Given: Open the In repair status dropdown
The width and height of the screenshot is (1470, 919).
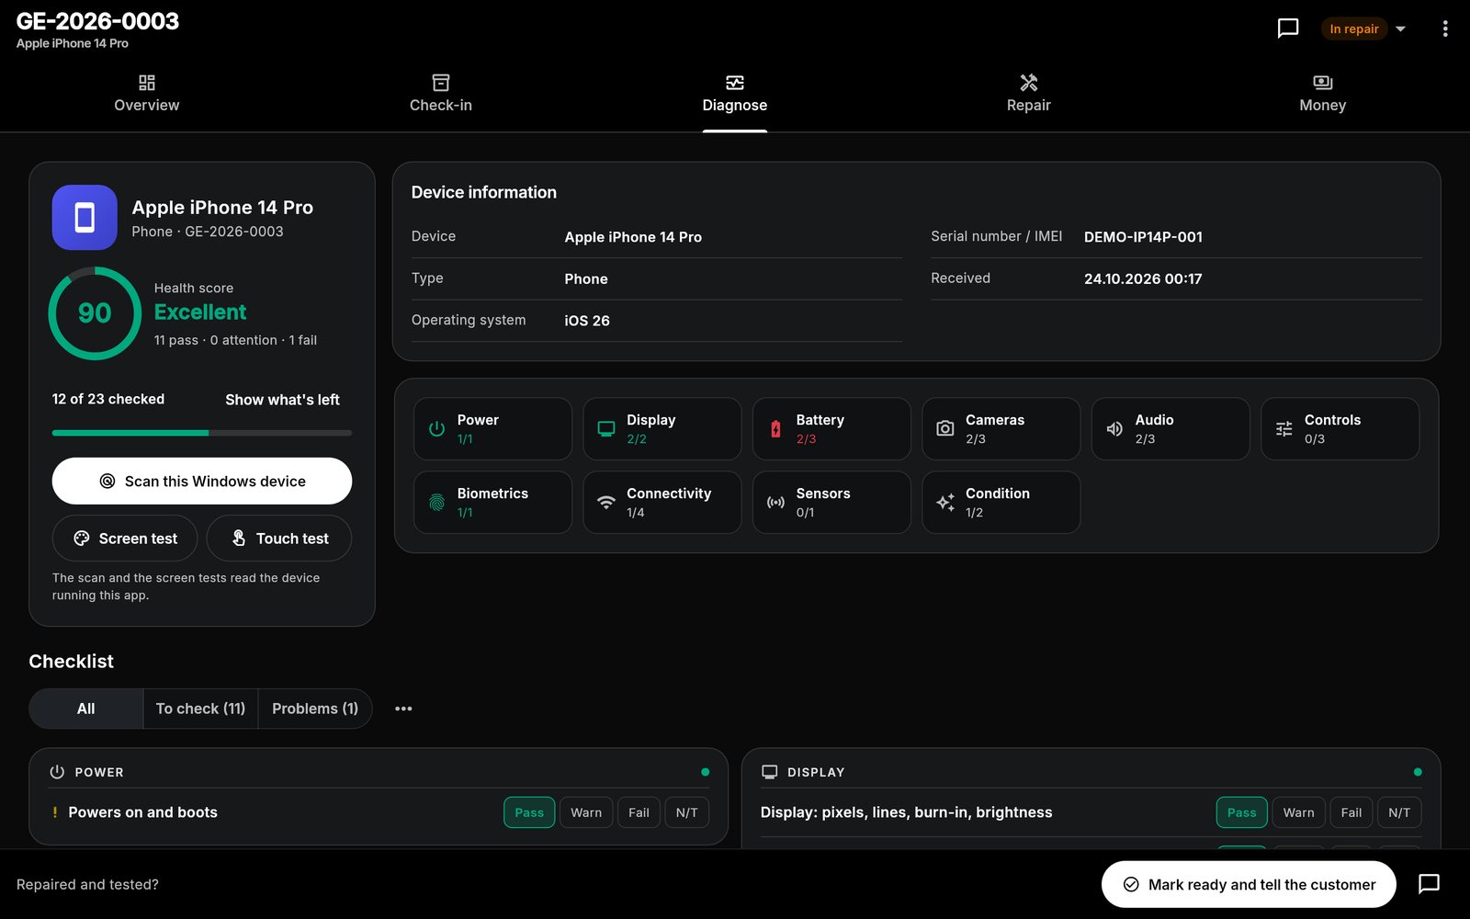Looking at the screenshot, I should point(1364,28).
